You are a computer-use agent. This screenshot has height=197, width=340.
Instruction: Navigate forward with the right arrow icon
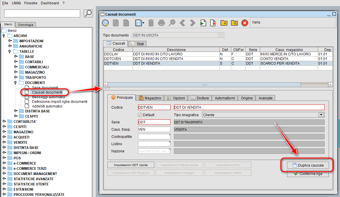192,23
